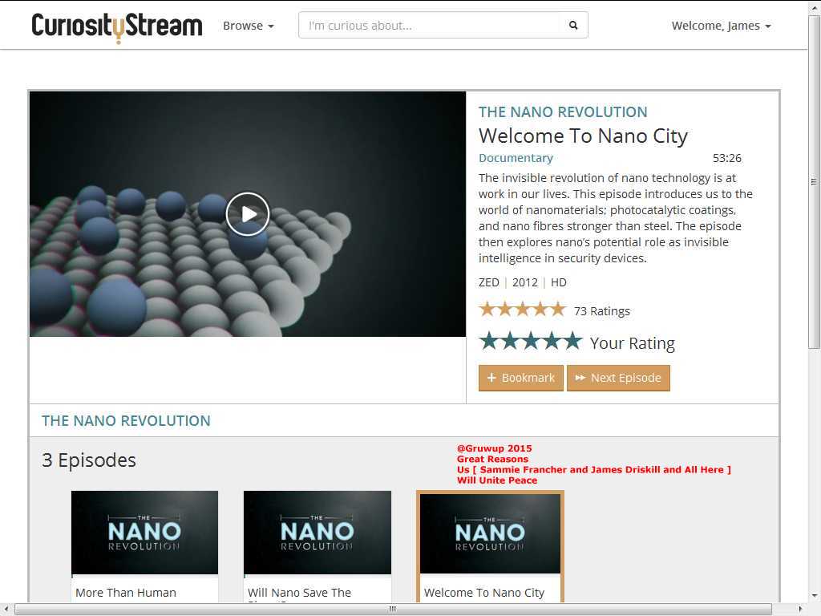Image resolution: width=821 pixels, height=616 pixels.
Task: Click the scroll left arrow
Action: [6, 610]
